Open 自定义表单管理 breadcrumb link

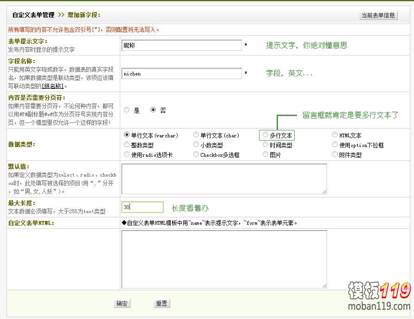click(33, 15)
